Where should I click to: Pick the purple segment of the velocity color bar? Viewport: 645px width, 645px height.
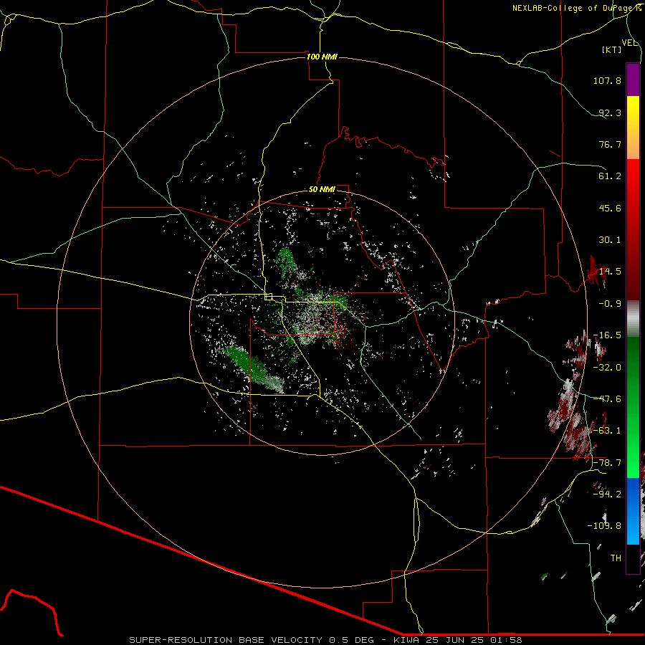coord(633,80)
